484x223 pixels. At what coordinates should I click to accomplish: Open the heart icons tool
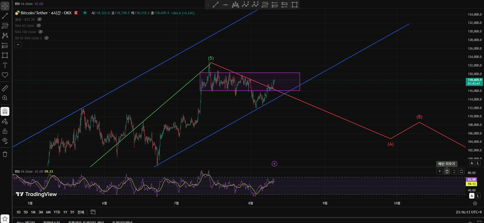point(5,75)
